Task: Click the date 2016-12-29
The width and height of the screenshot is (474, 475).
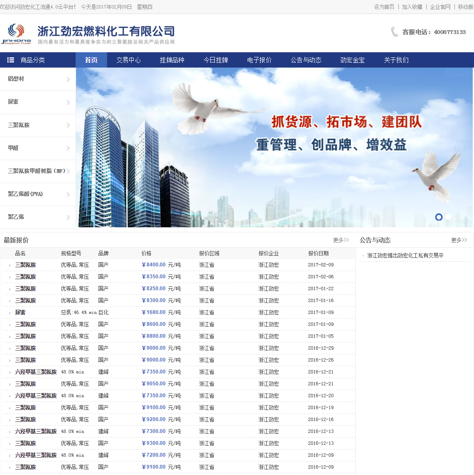Action: tap(321, 348)
